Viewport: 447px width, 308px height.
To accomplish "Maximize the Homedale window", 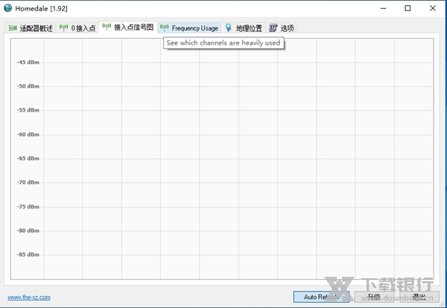I will (408, 8).
